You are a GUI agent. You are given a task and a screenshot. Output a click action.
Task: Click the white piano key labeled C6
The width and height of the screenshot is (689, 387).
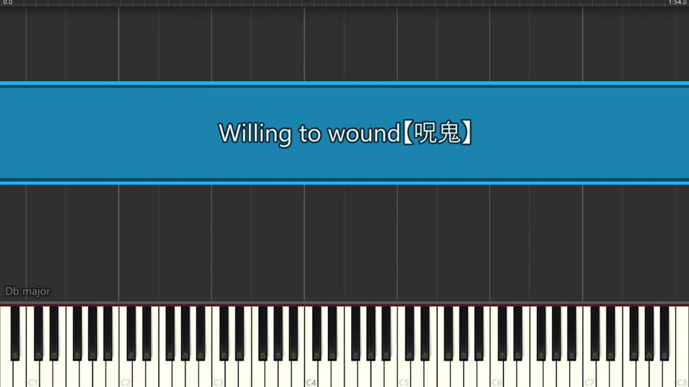coord(497,373)
